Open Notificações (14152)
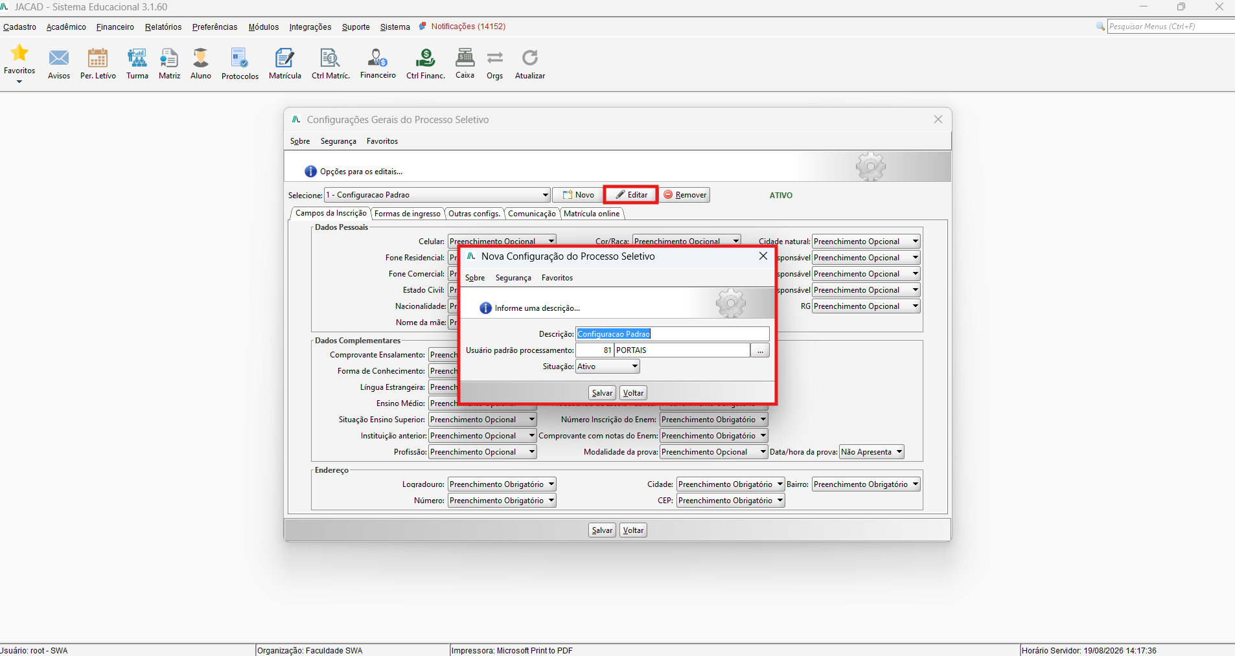The height and width of the screenshot is (656, 1235). pos(468,27)
